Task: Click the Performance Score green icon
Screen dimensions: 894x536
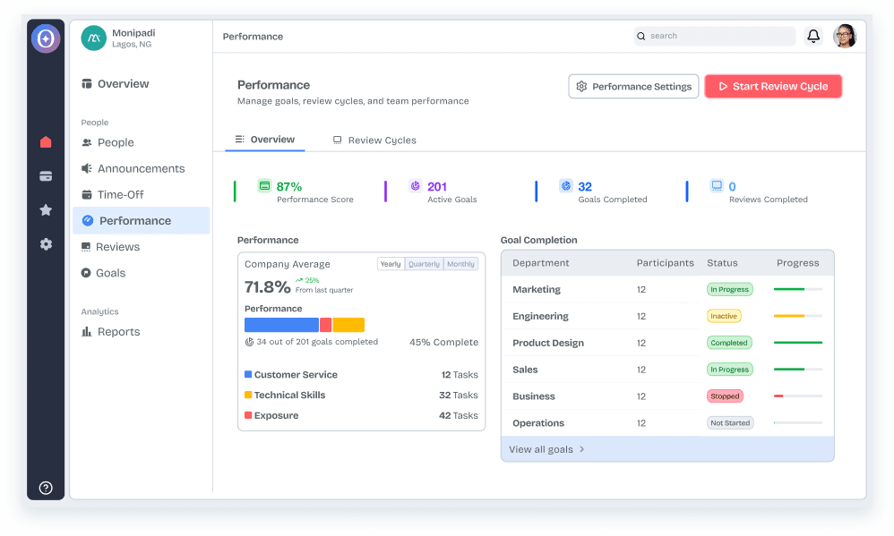Action: (x=264, y=186)
